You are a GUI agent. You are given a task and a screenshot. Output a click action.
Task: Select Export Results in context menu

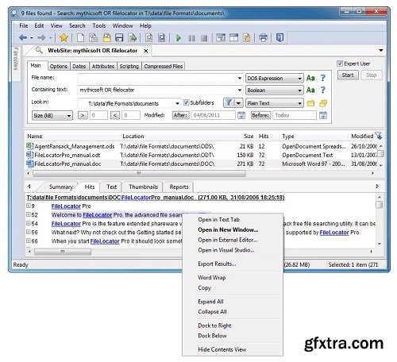pyautogui.click(x=217, y=264)
